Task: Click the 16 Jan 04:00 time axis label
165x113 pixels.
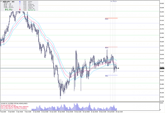Action: tap(86, 112)
